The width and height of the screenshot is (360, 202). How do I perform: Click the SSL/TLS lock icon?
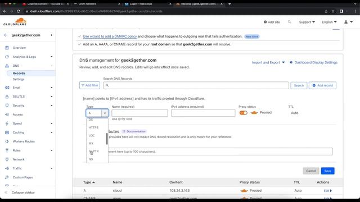[7, 97]
